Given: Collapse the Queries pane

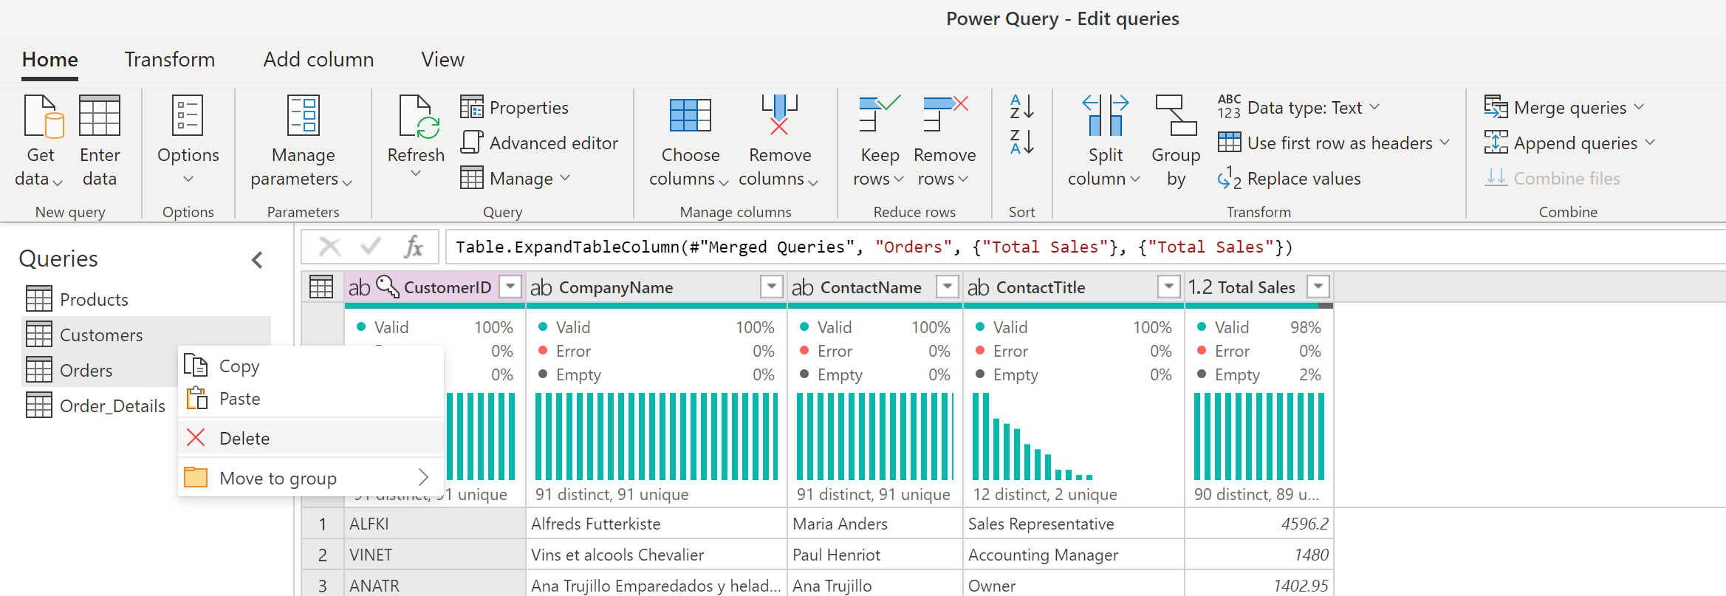Looking at the screenshot, I should (257, 260).
